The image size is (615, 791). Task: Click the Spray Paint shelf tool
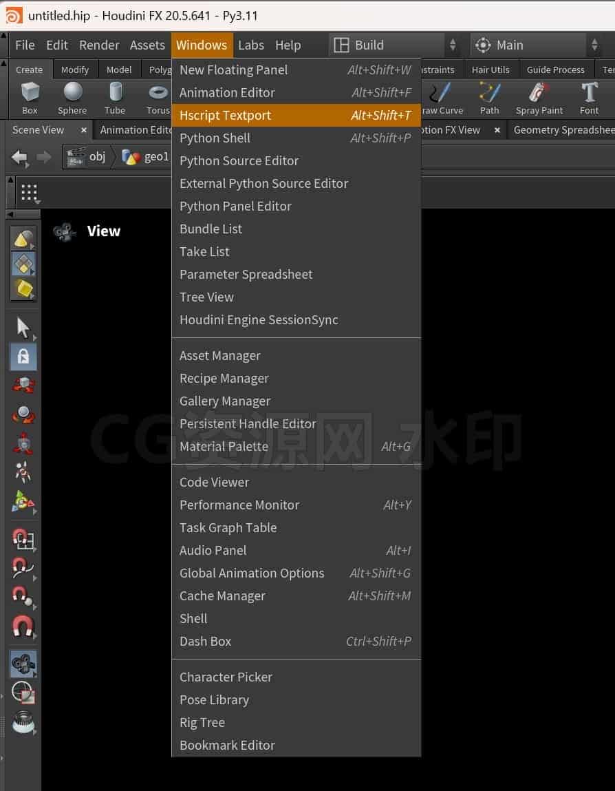coord(539,98)
